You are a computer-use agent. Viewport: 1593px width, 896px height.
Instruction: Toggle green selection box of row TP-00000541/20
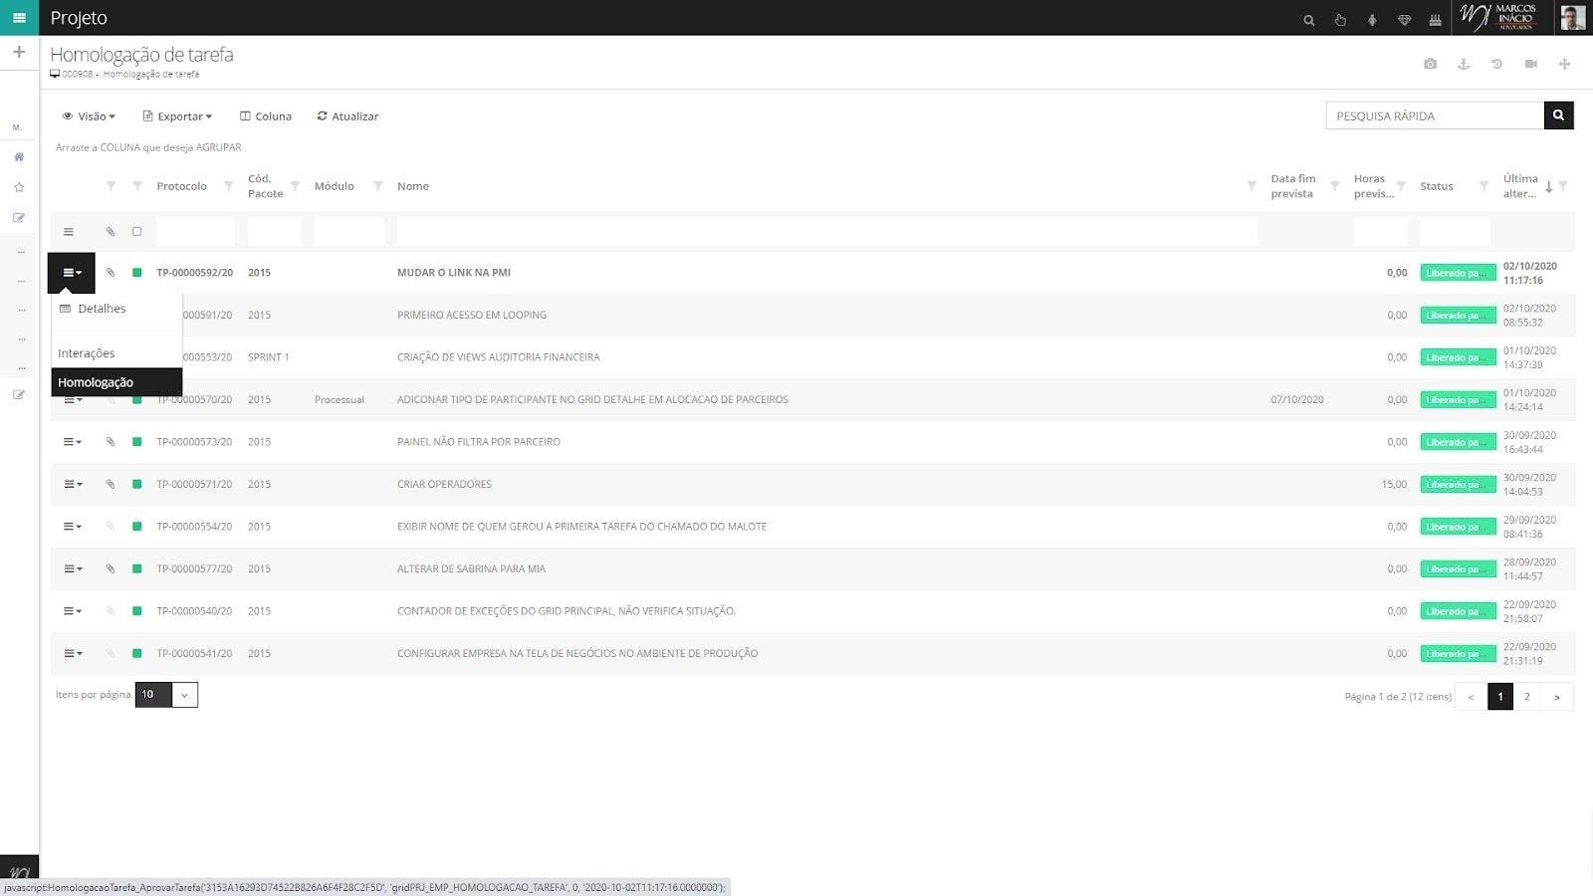pos(137,654)
